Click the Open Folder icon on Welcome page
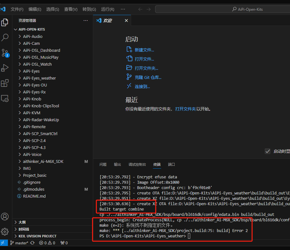Viewport: 290px width, 250px height. point(129,68)
